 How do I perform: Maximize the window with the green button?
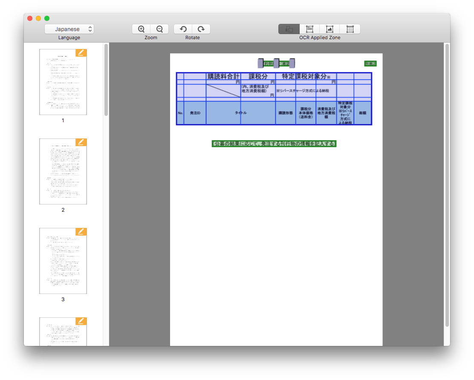point(47,18)
